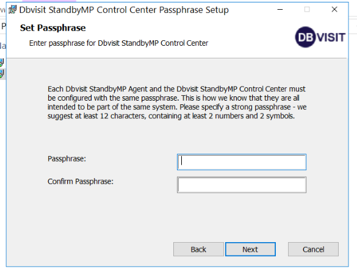Click the "Confirm Passphrase:" label
This screenshot has height=272, width=357.
(x=81, y=182)
